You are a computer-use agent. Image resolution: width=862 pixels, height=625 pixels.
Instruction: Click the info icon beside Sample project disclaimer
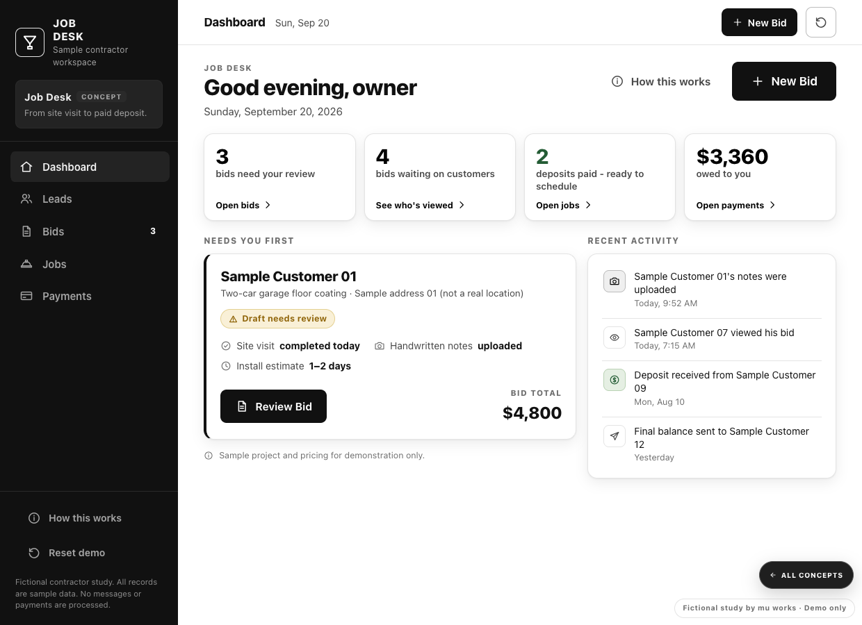tap(209, 456)
